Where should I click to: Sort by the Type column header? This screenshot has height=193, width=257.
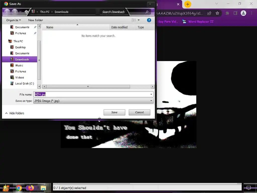pos(145,27)
